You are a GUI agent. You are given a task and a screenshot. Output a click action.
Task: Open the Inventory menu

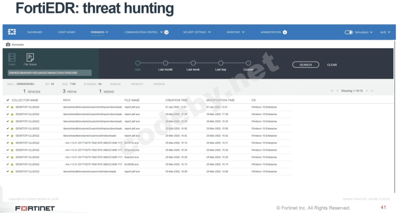pyautogui.click(x=233, y=32)
